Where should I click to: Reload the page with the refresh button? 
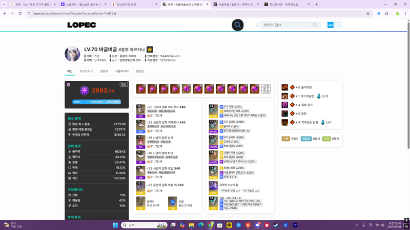[20, 13]
